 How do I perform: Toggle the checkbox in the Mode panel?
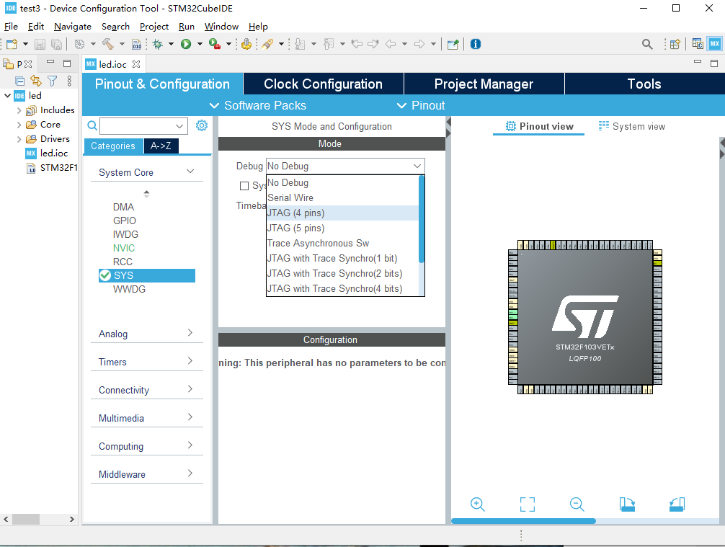point(244,185)
